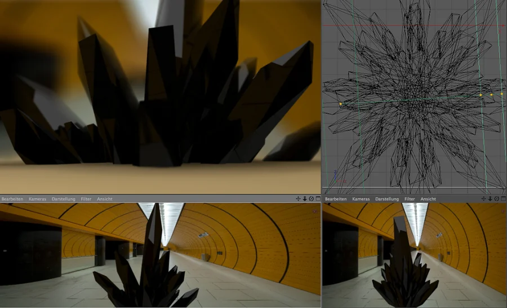Maximize the bottom-left viewport with its toggle icon

point(317,199)
